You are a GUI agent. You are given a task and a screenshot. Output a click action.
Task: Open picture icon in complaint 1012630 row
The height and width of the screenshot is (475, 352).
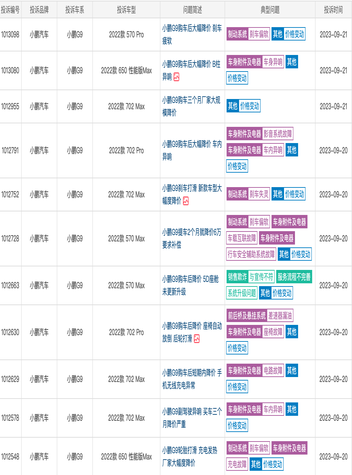[x=197, y=339]
